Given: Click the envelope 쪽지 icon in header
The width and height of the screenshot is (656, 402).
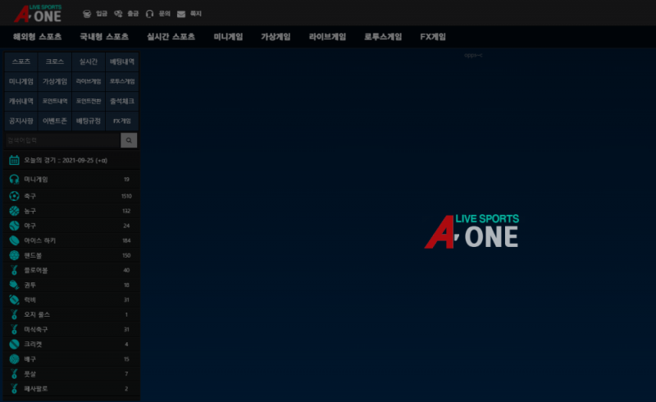Looking at the screenshot, I should click(181, 14).
